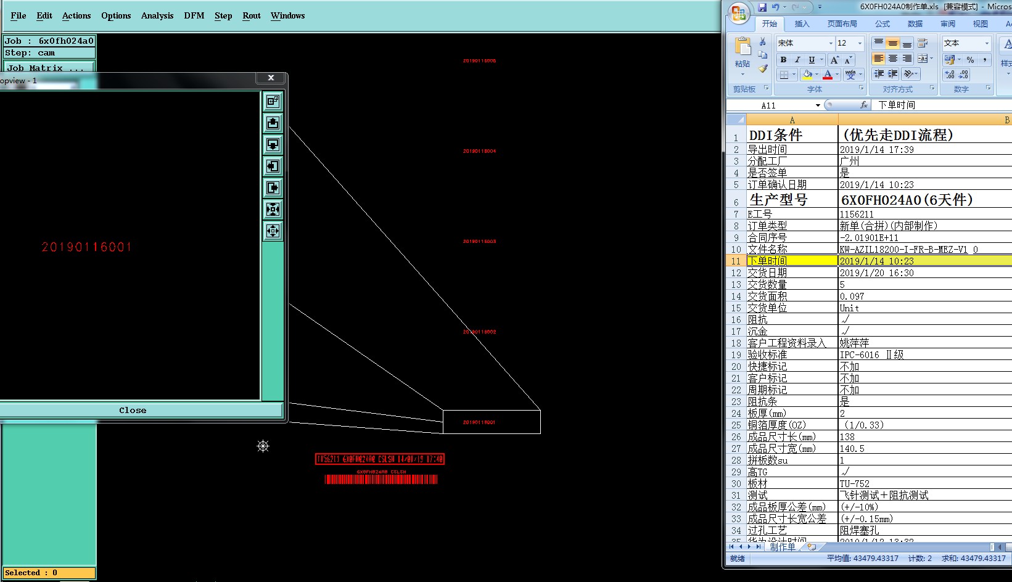The width and height of the screenshot is (1012, 582).
Task: Click the Cut scissors icon in Excel
Action: [x=763, y=41]
